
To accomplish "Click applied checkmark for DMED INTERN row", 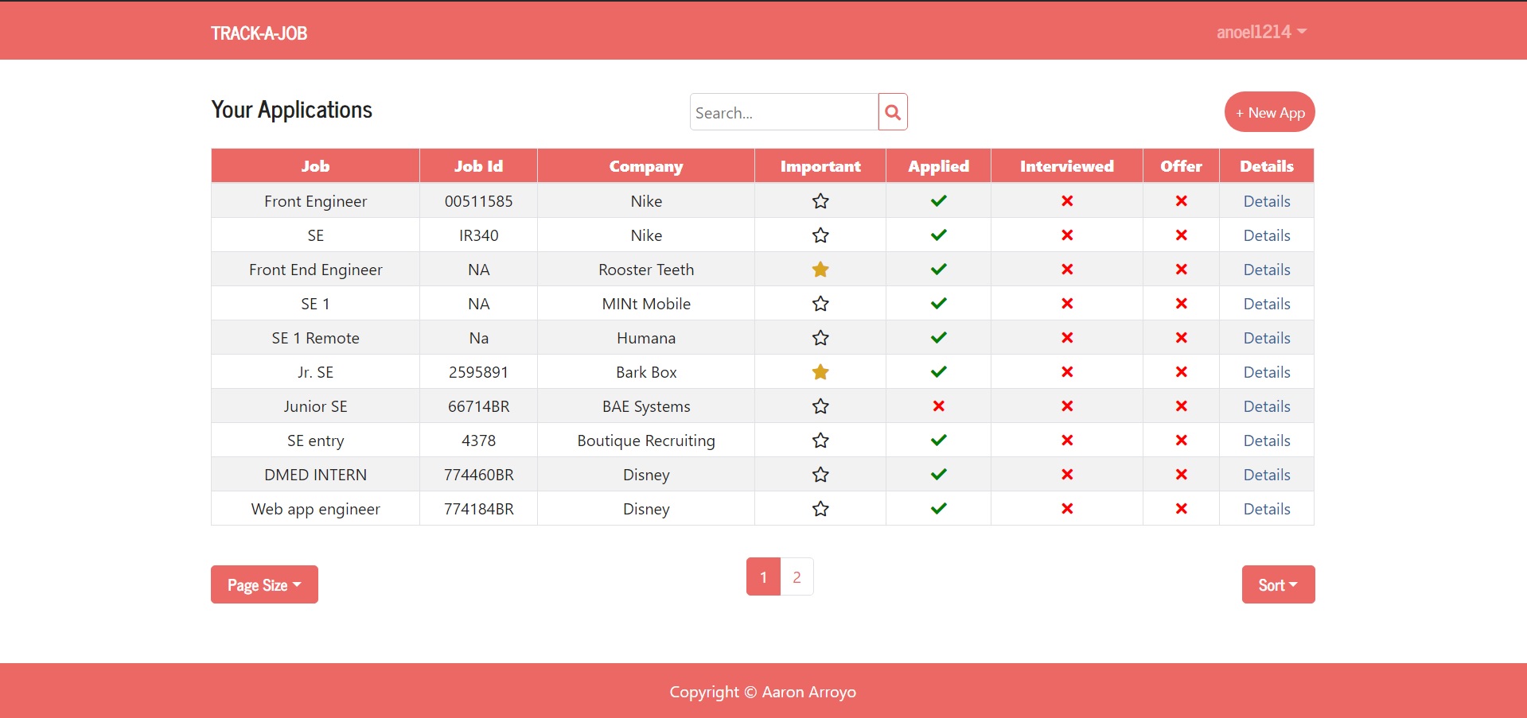I will [x=939, y=475].
